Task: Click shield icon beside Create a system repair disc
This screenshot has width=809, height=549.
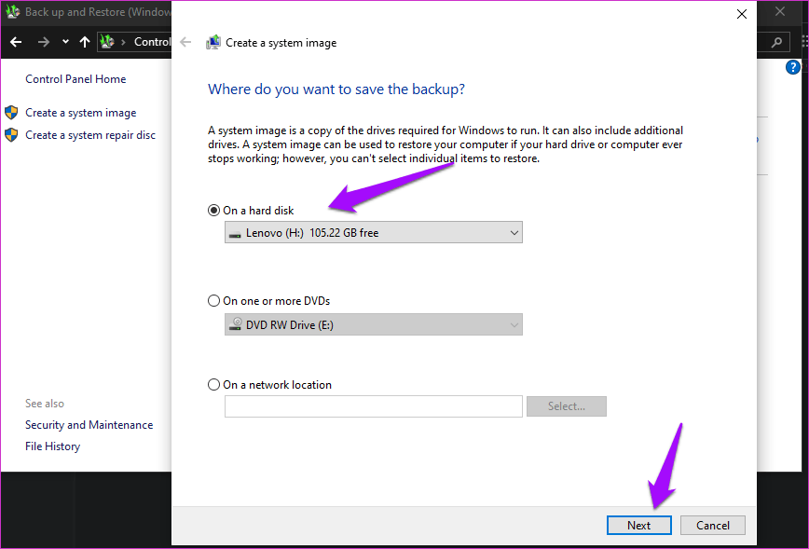Action: 11,135
